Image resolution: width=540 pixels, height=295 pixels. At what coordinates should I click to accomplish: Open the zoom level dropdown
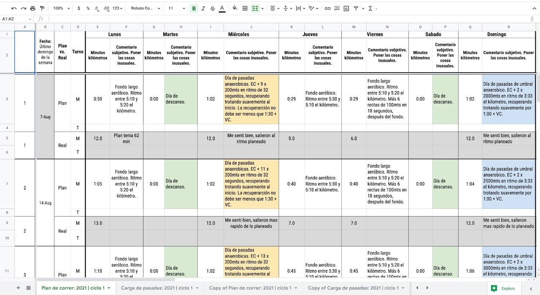(x=61, y=8)
